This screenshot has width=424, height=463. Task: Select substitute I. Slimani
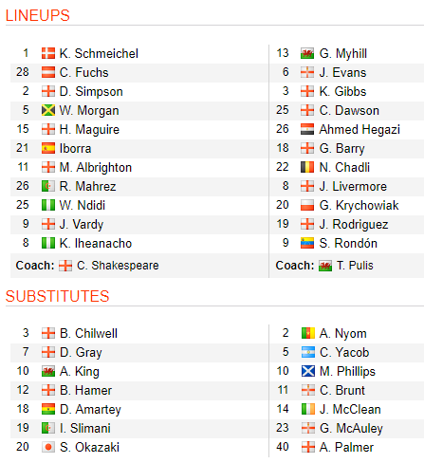(85, 428)
